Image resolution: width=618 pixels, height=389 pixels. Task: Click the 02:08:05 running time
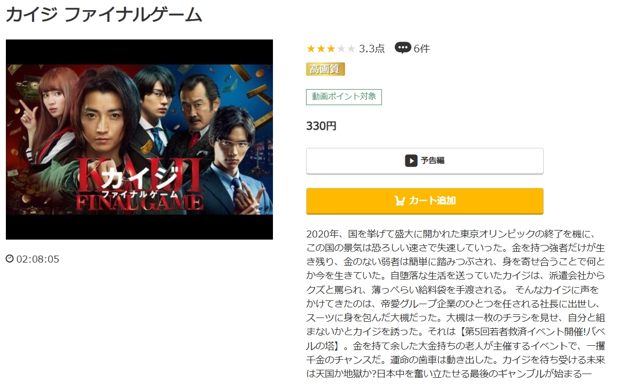38,259
